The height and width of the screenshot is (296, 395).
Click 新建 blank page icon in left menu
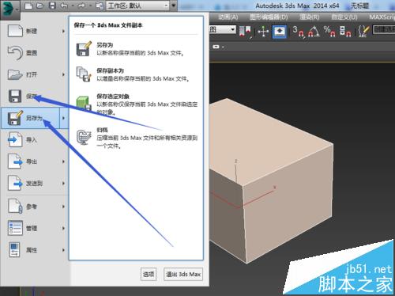pos(15,31)
